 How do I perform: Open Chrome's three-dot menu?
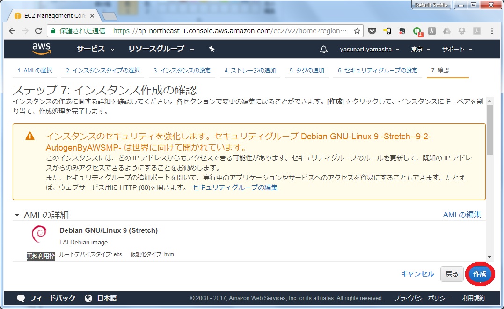pos(492,31)
